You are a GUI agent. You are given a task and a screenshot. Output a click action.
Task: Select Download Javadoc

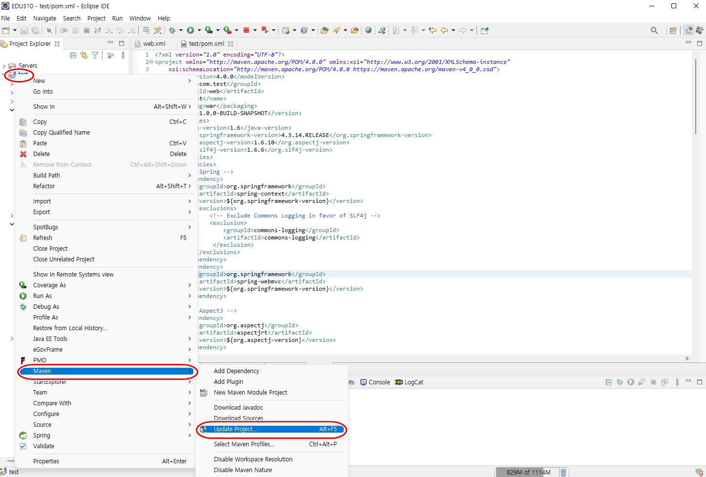point(238,408)
